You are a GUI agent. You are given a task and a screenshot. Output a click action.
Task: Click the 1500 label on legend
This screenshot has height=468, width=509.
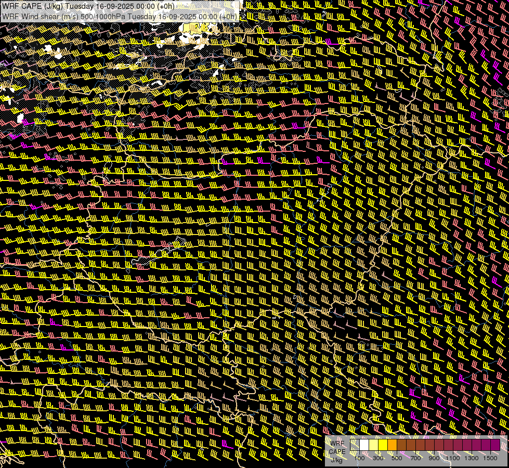(x=490, y=458)
